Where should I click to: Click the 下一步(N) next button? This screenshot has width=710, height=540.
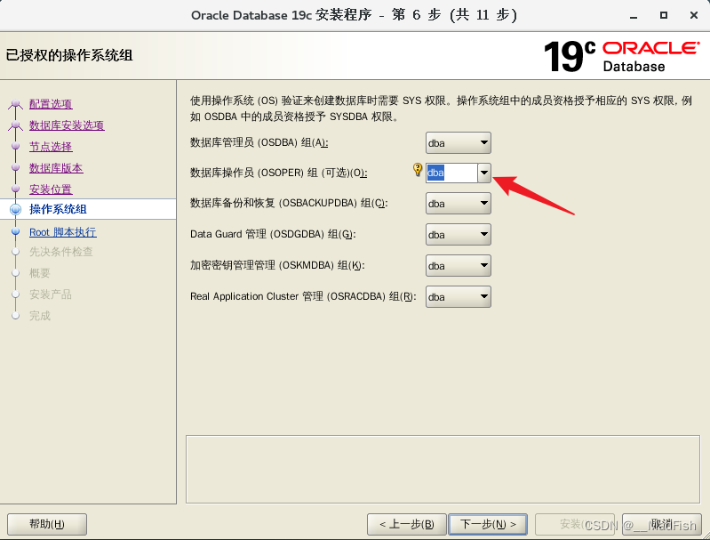(x=488, y=525)
